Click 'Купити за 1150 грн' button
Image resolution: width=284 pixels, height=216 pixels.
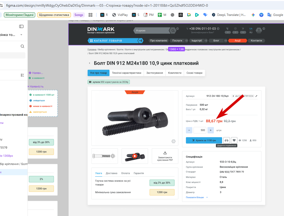click(204, 140)
